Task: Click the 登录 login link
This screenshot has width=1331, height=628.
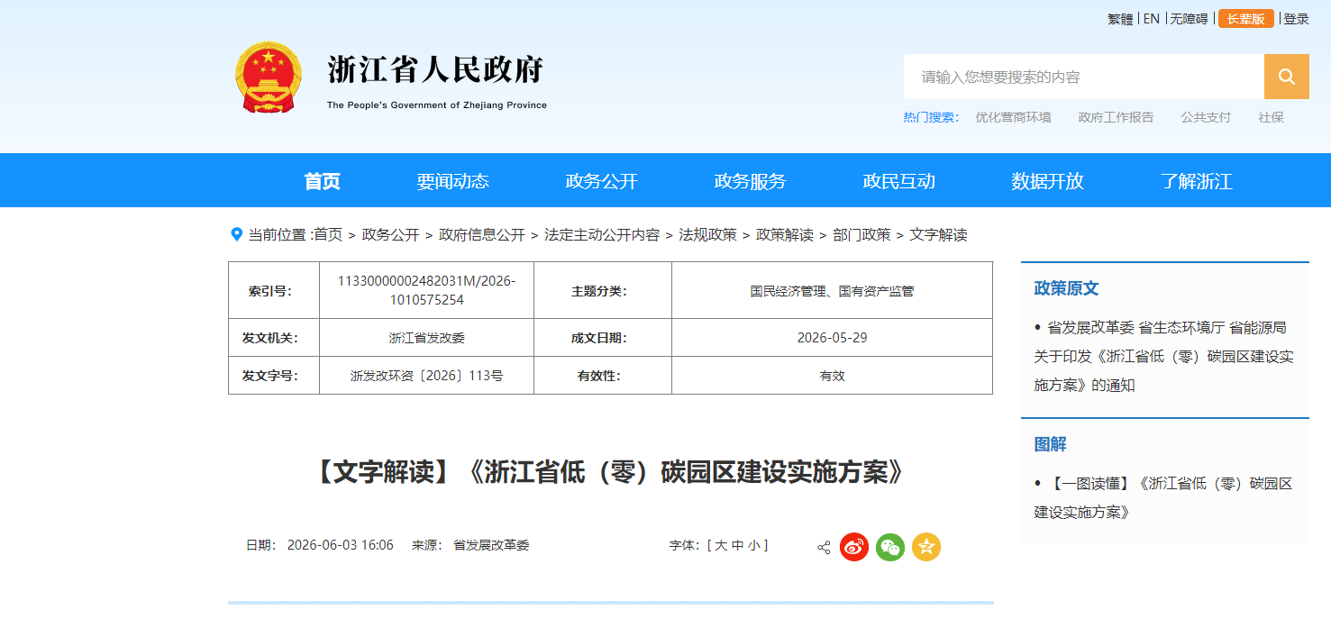Action: click(1296, 19)
